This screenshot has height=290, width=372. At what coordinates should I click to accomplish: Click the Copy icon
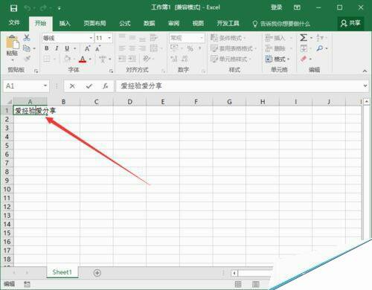(x=27, y=48)
